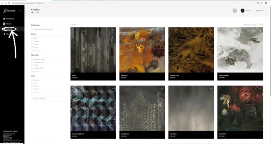Image resolution: width=271 pixels, height=144 pixels.
Task: Click heart icon on Zed Haze tile
Action: click(x=211, y=89)
